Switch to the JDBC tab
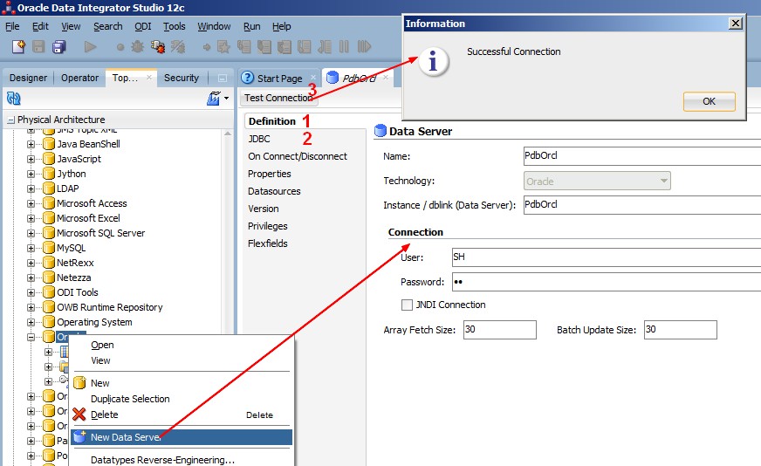Screen dimensions: 761x466 (259, 139)
